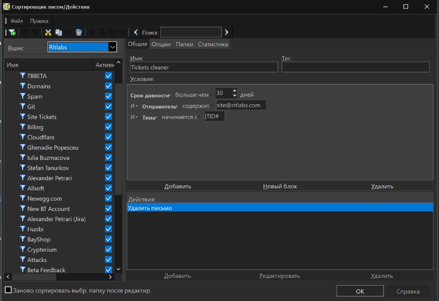This screenshot has width=439, height=301.
Task: Disable the New BT Account checkbox
Action: pos(108,209)
